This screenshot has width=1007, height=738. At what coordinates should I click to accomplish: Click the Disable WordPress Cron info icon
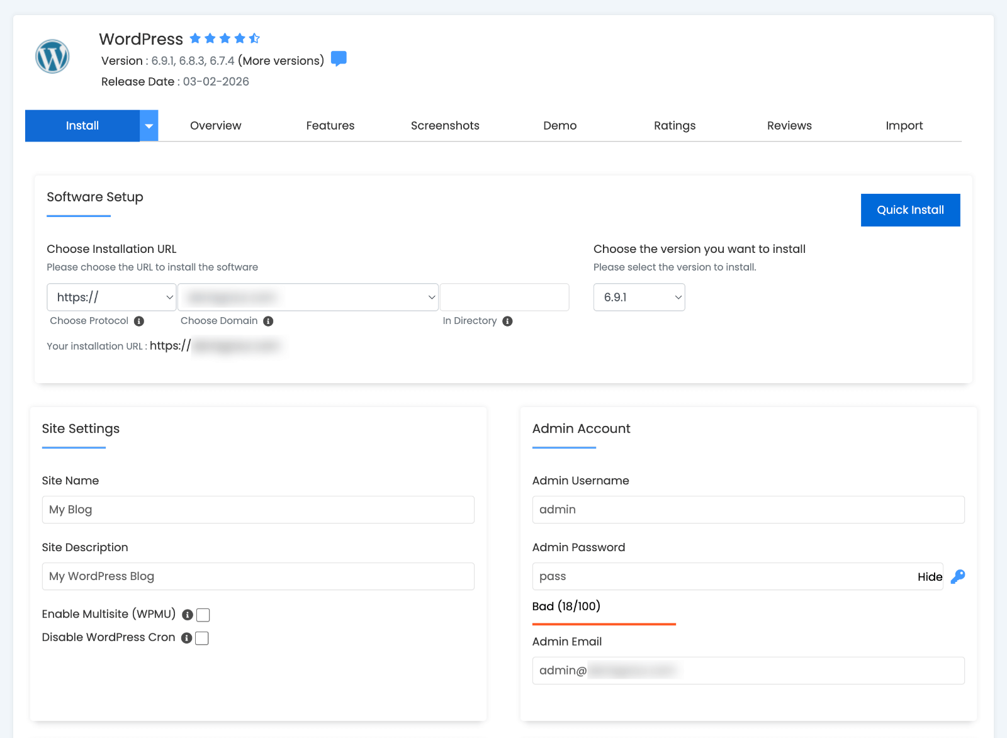(x=186, y=638)
